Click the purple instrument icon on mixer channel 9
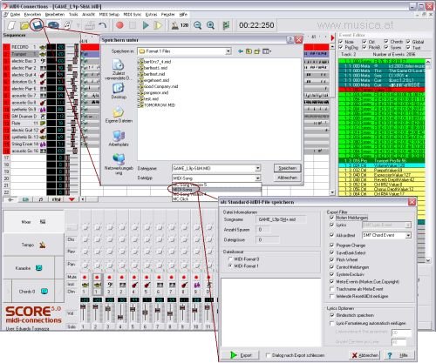The image size is (436, 363). click(197, 285)
